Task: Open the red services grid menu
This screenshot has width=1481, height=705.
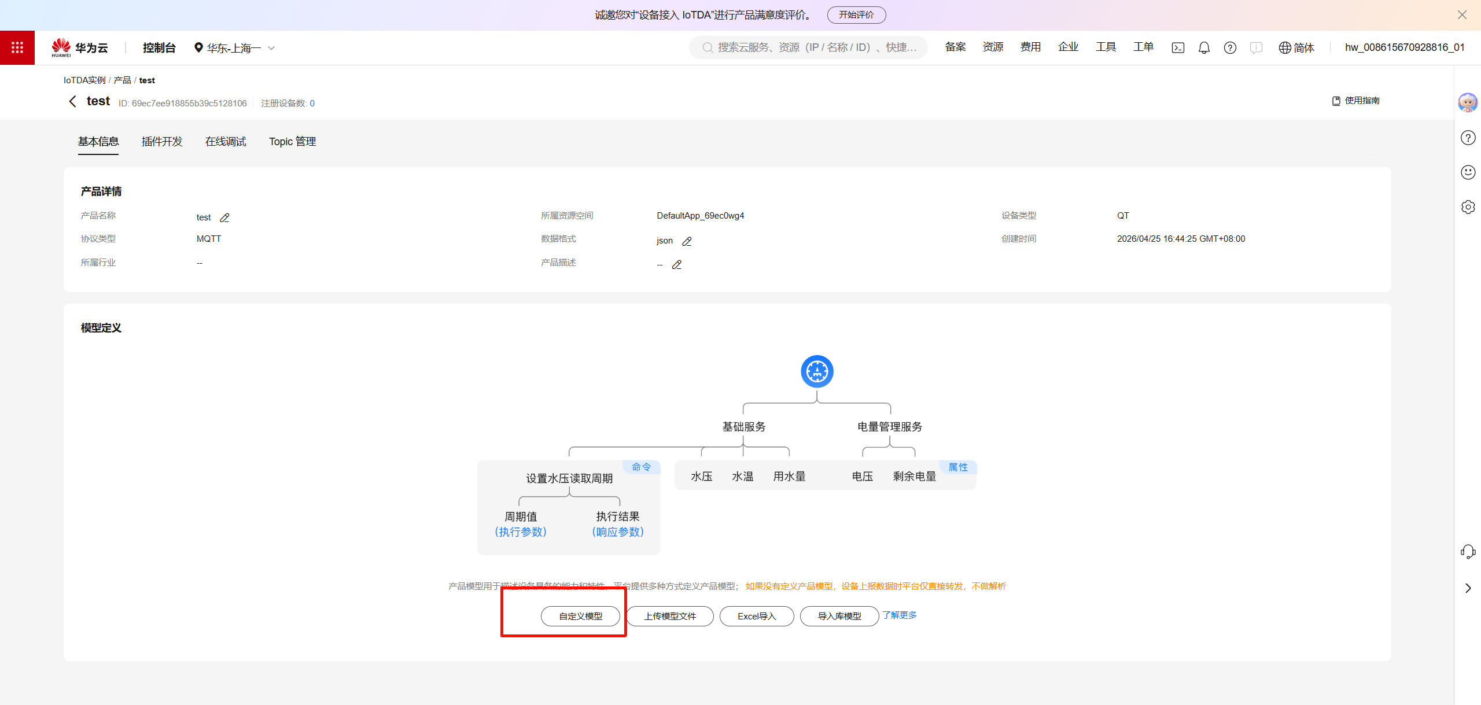Action: click(17, 47)
